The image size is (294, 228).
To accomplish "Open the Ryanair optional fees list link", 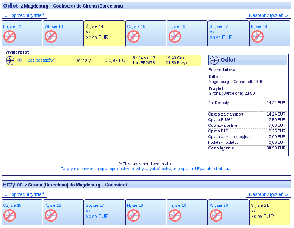I will (146, 169).
